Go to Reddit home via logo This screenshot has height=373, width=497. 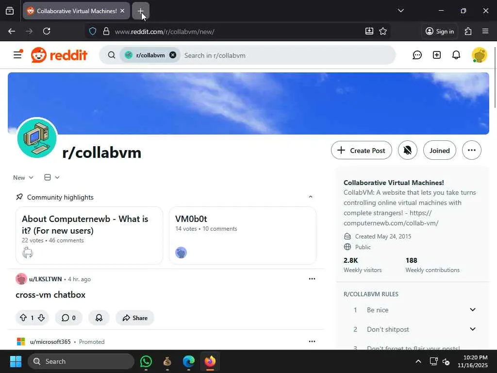click(59, 55)
